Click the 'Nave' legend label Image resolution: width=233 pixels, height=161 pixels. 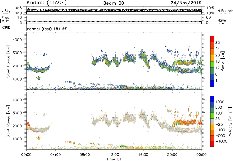click(x=222, y=20)
